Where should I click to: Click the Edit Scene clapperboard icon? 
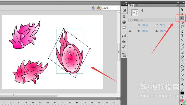click(93, 8)
